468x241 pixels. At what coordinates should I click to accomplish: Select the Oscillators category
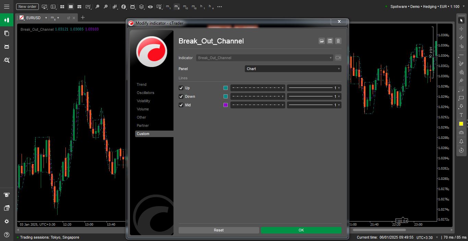point(146,93)
